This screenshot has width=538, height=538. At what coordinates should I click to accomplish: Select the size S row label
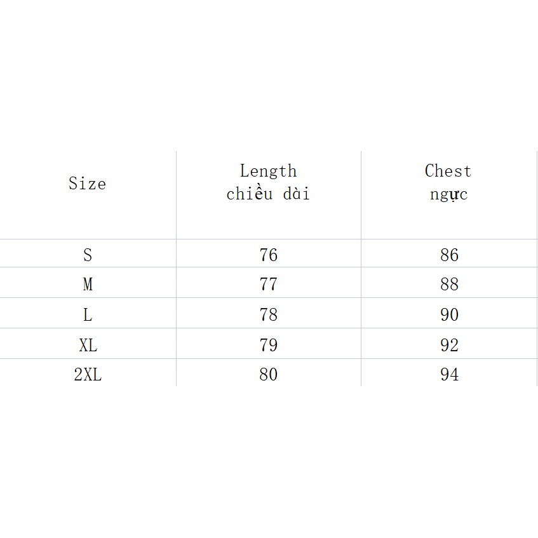tap(88, 255)
